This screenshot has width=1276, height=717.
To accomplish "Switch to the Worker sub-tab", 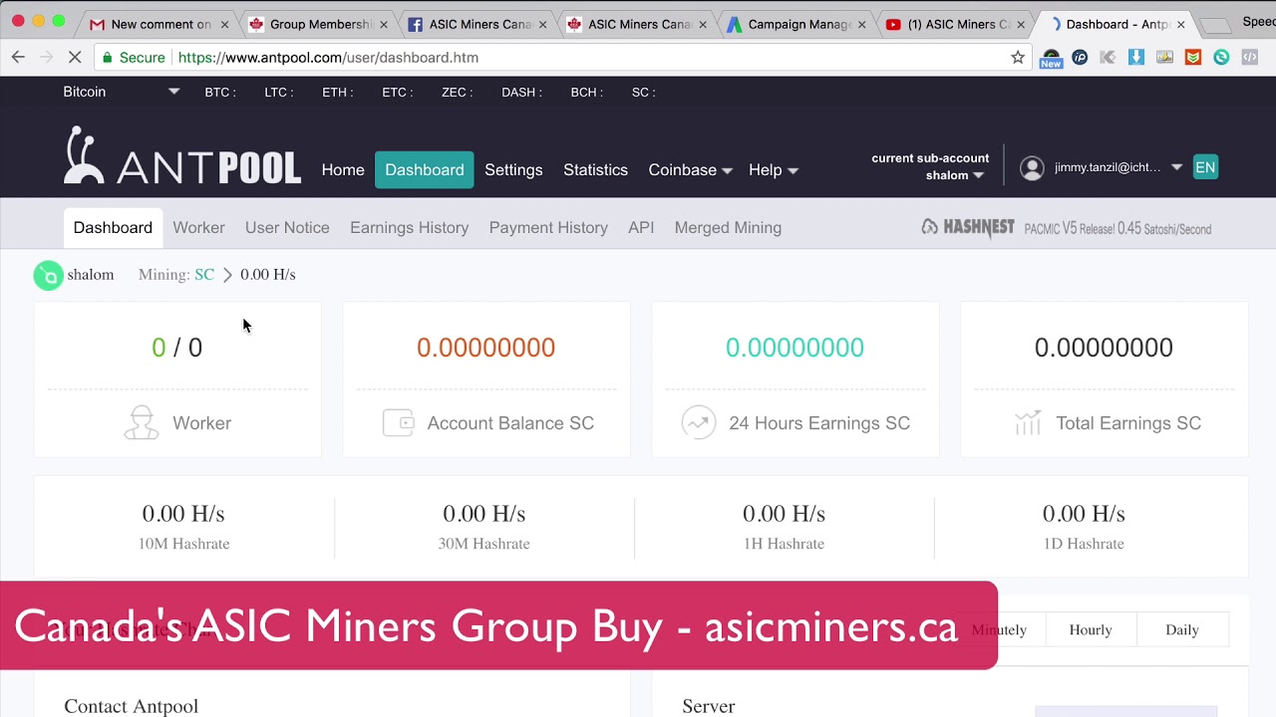I will point(198,228).
